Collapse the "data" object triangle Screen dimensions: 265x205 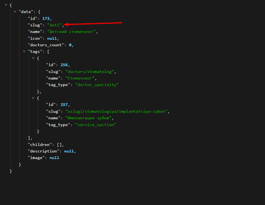pyautogui.click(x=15, y=12)
